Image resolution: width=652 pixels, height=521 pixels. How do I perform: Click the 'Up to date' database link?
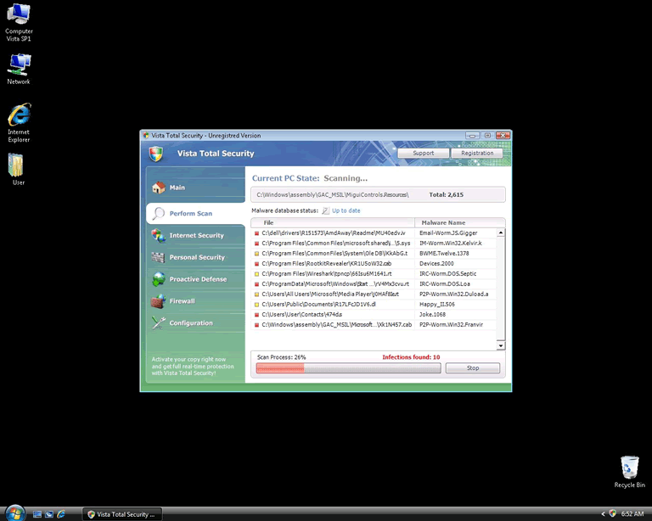pos(346,210)
